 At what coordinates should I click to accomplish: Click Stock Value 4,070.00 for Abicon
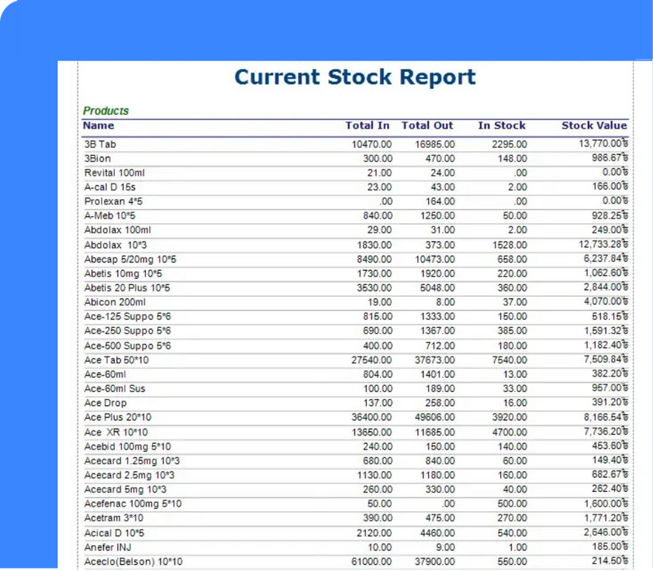point(606,301)
